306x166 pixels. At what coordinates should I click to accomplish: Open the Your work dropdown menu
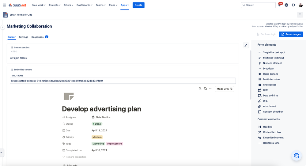(39, 5)
